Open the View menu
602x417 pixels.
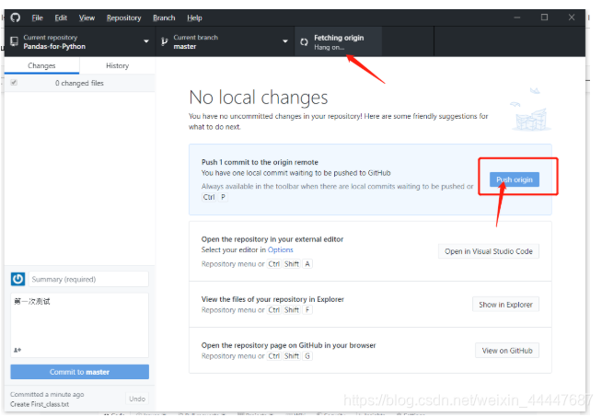coord(87,17)
